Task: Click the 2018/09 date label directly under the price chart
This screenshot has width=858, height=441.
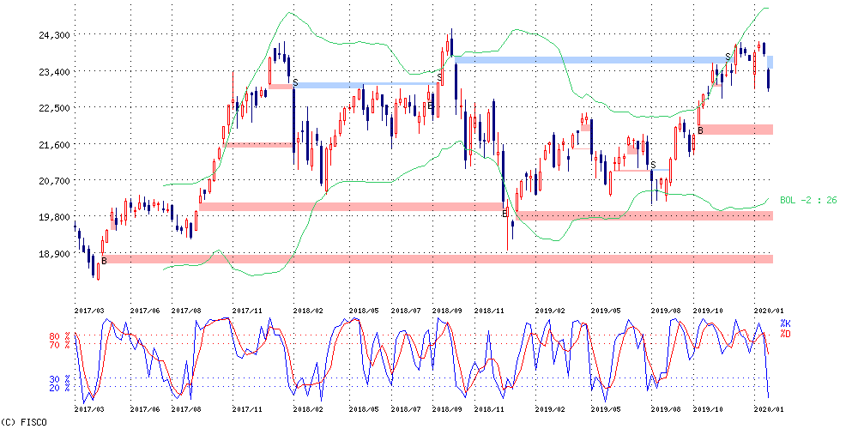Action: click(447, 311)
